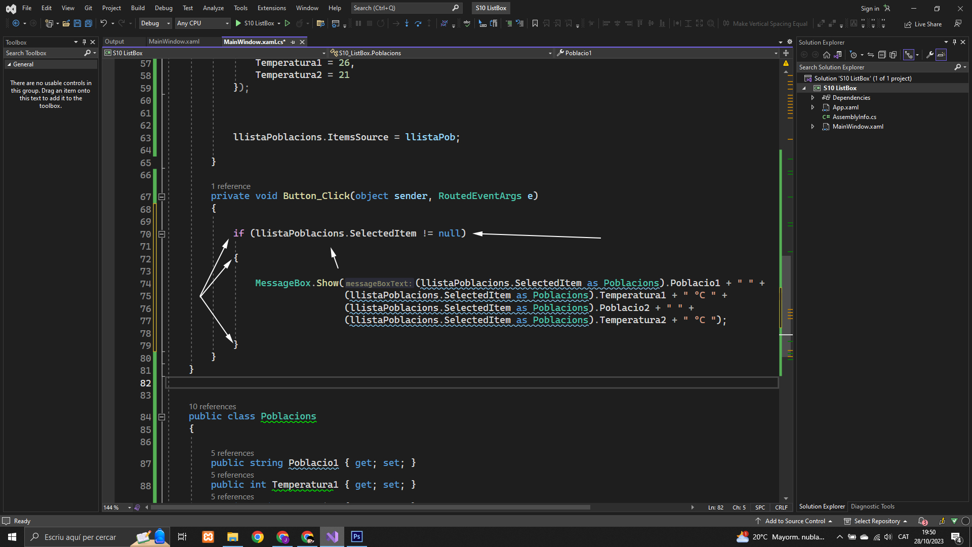Screen dimensions: 972x547
Task: Click Add to Source Control
Action: (795, 521)
